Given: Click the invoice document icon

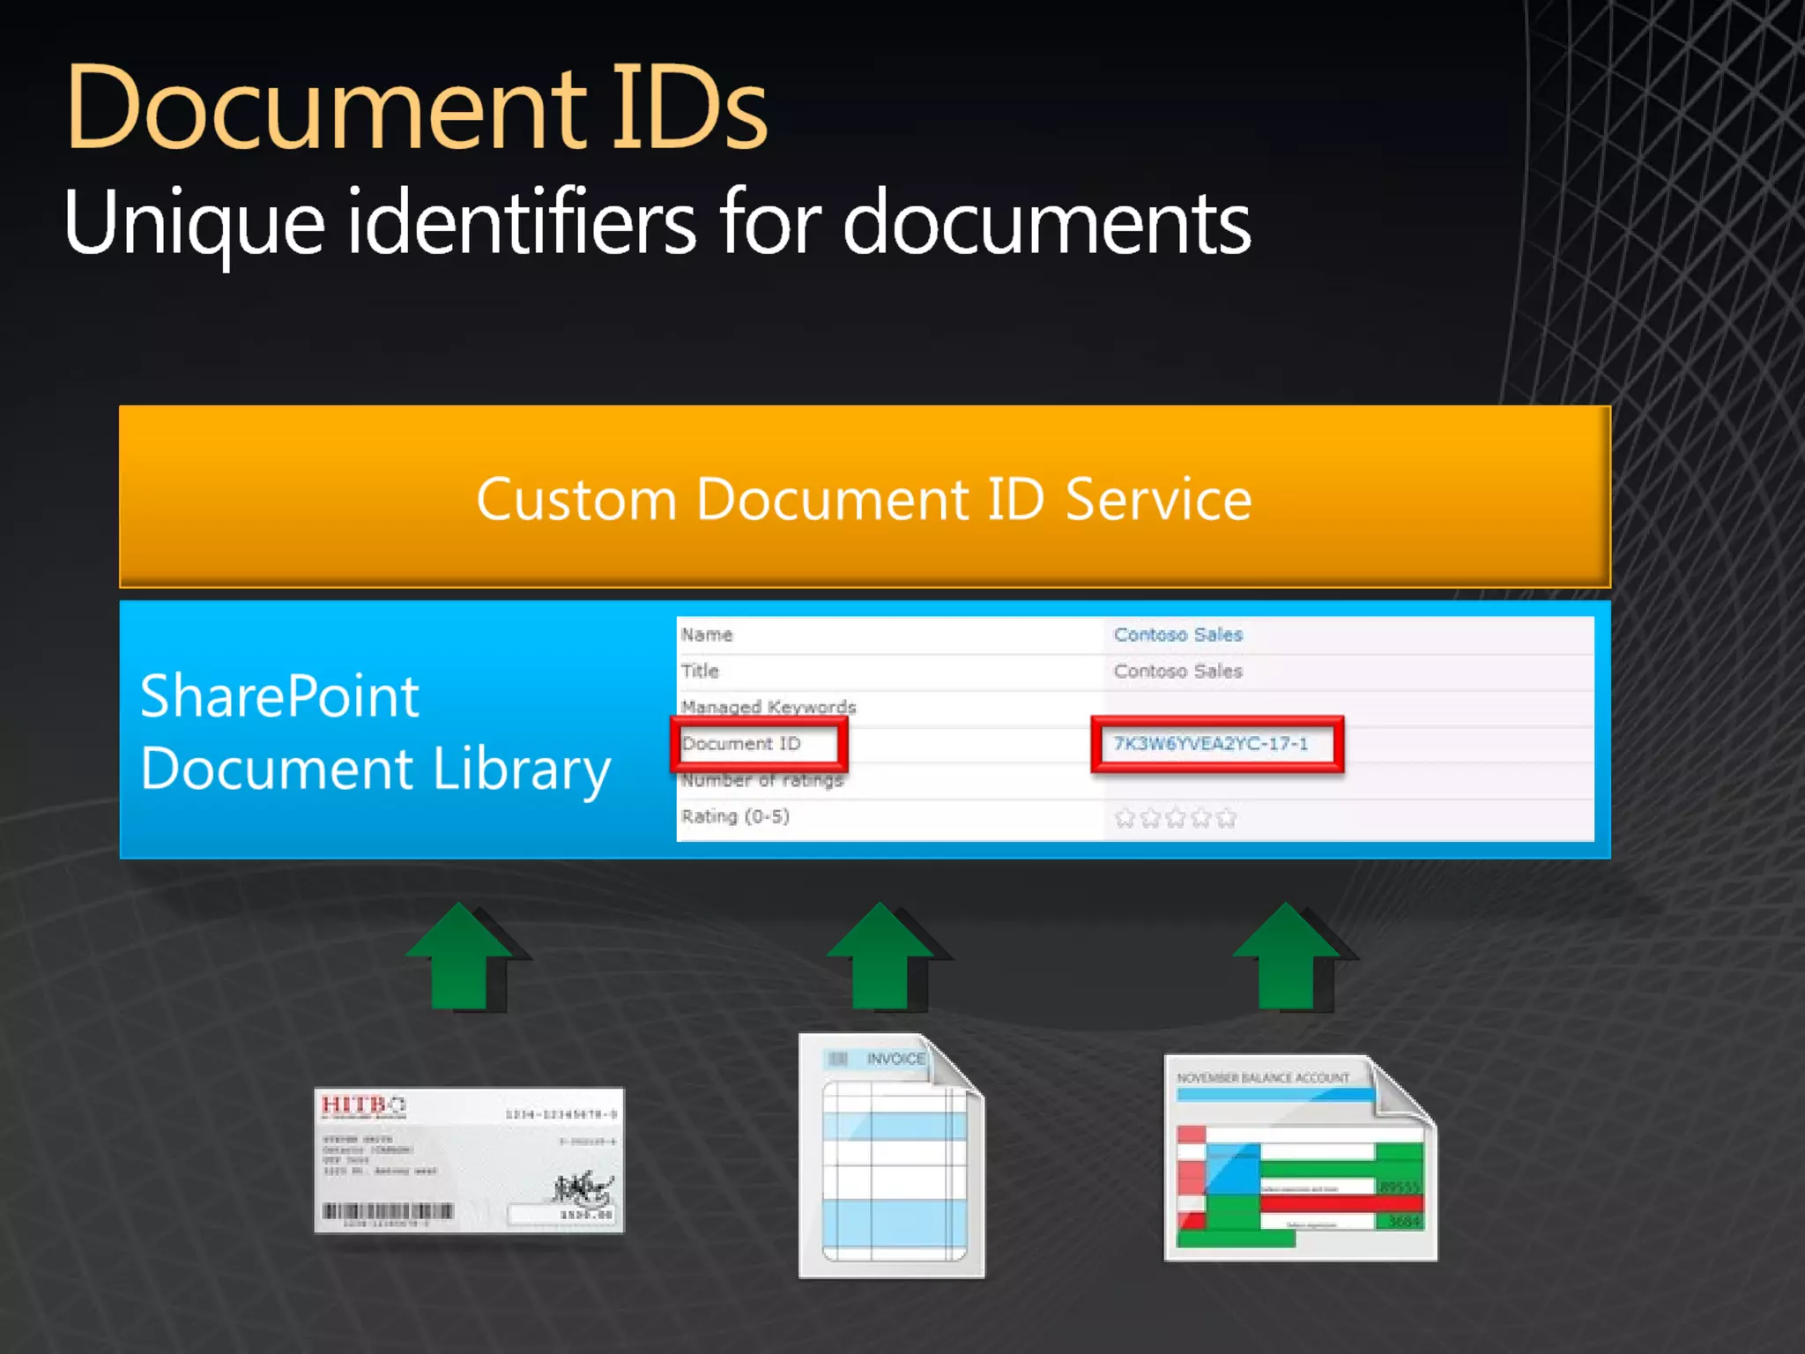Looking at the screenshot, I should click(x=890, y=1157).
